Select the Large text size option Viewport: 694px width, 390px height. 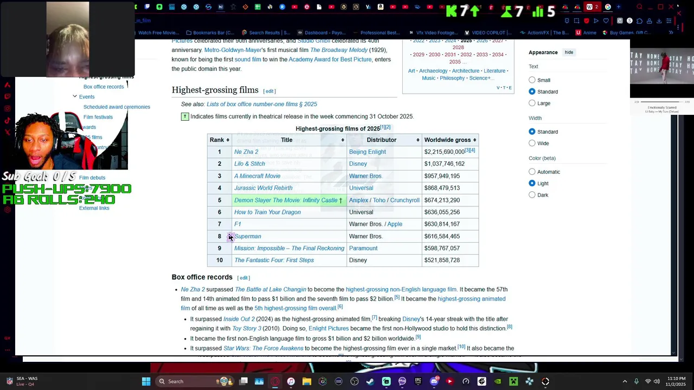[x=532, y=103]
